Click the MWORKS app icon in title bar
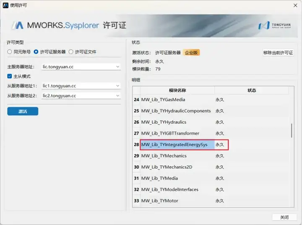The height and width of the screenshot is (225, 302). [x=5, y=5]
